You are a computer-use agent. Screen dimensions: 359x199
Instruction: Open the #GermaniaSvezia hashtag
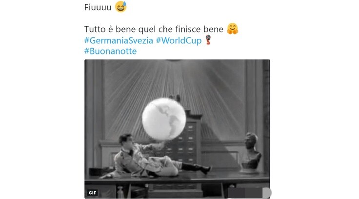tap(119, 40)
